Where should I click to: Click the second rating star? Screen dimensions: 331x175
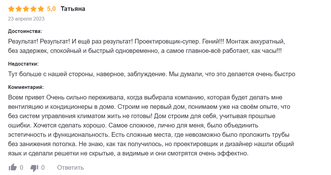click(18, 9)
